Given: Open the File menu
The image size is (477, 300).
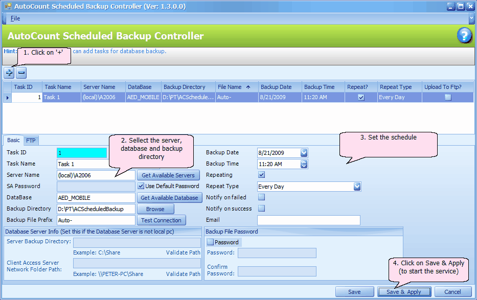Looking at the screenshot, I should (x=15, y=18).
